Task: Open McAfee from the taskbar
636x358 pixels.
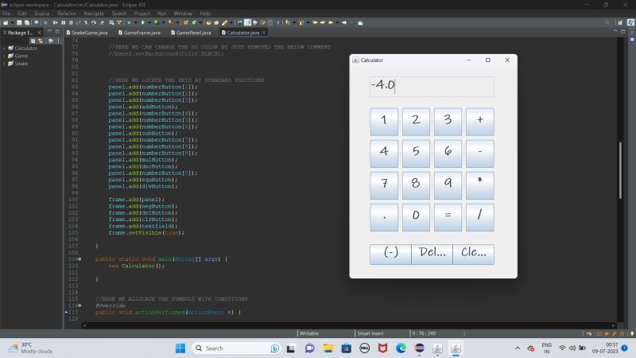Action: click(x=382, y=348)
